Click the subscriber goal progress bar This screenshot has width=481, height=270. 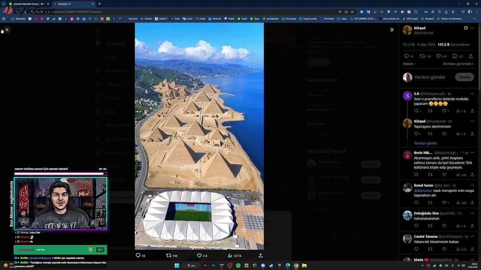tap(61, 174)
